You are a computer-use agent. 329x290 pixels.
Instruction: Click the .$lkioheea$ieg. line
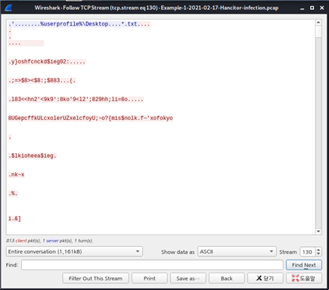tap(33, 156)
